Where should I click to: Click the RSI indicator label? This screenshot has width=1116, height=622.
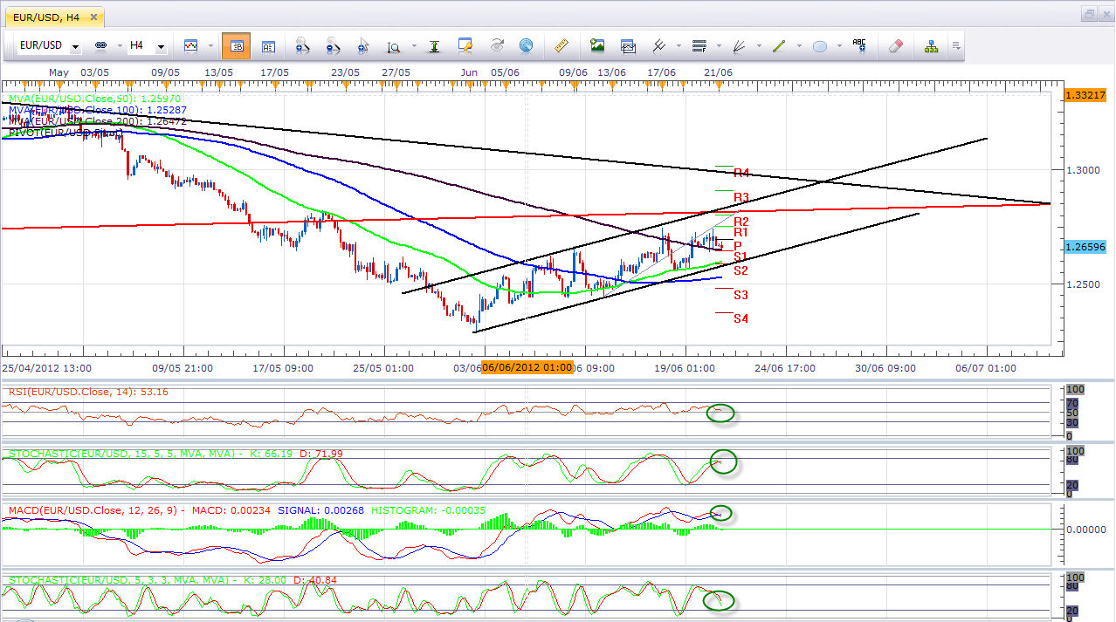pos(88,392)
